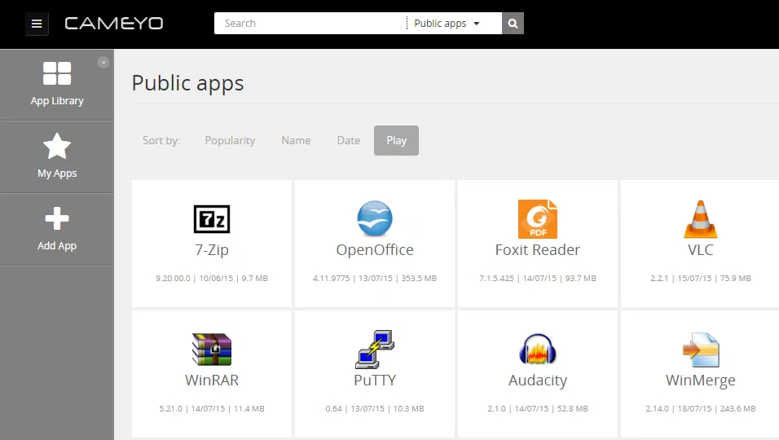The width and height of the screenshot is (779, 440).
Task: Sort apps by Name
Action: pyautogui.click(x=296, y=140)
